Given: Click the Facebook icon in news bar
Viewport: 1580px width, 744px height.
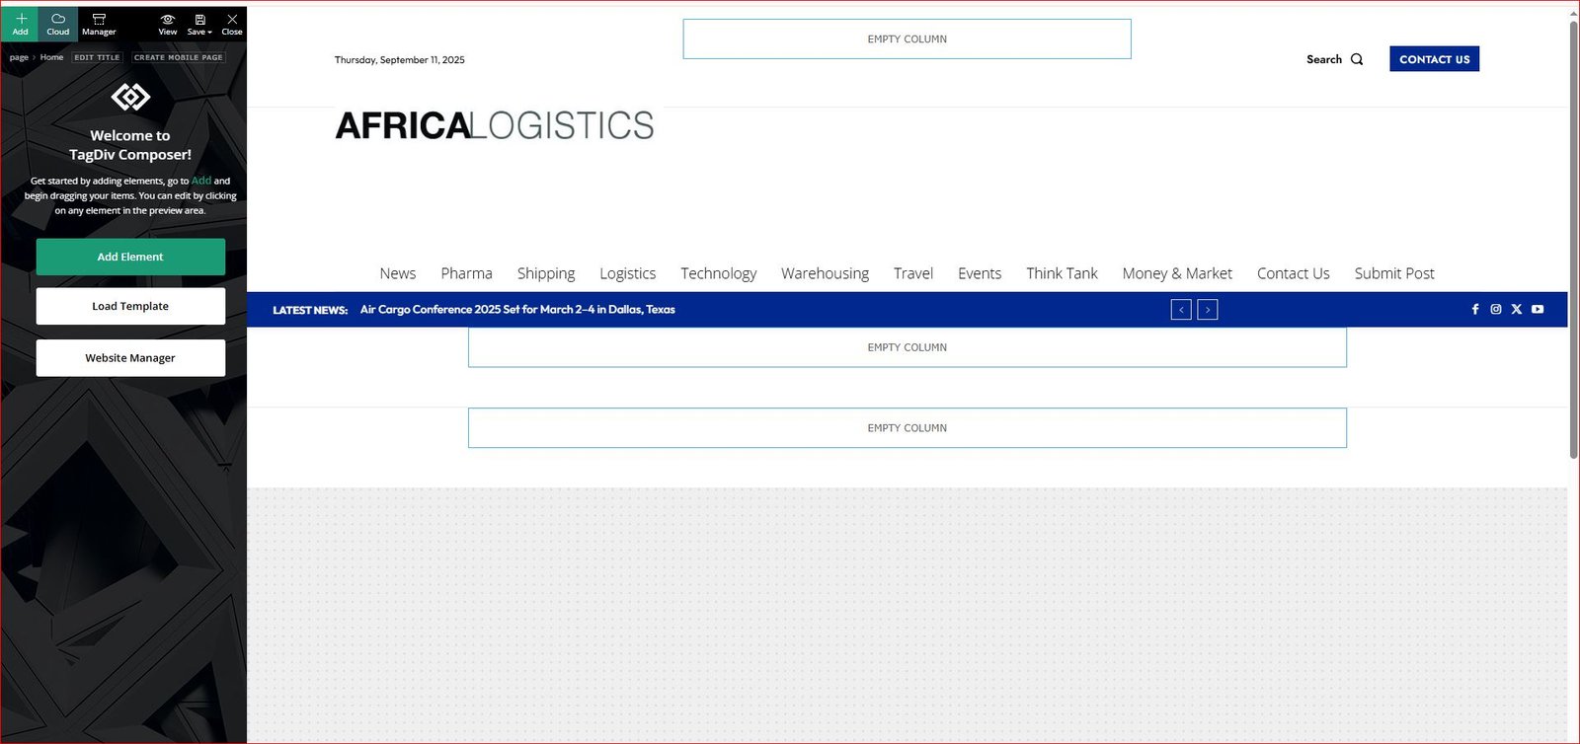Looking at the screenshot, I should [1475, 310].
